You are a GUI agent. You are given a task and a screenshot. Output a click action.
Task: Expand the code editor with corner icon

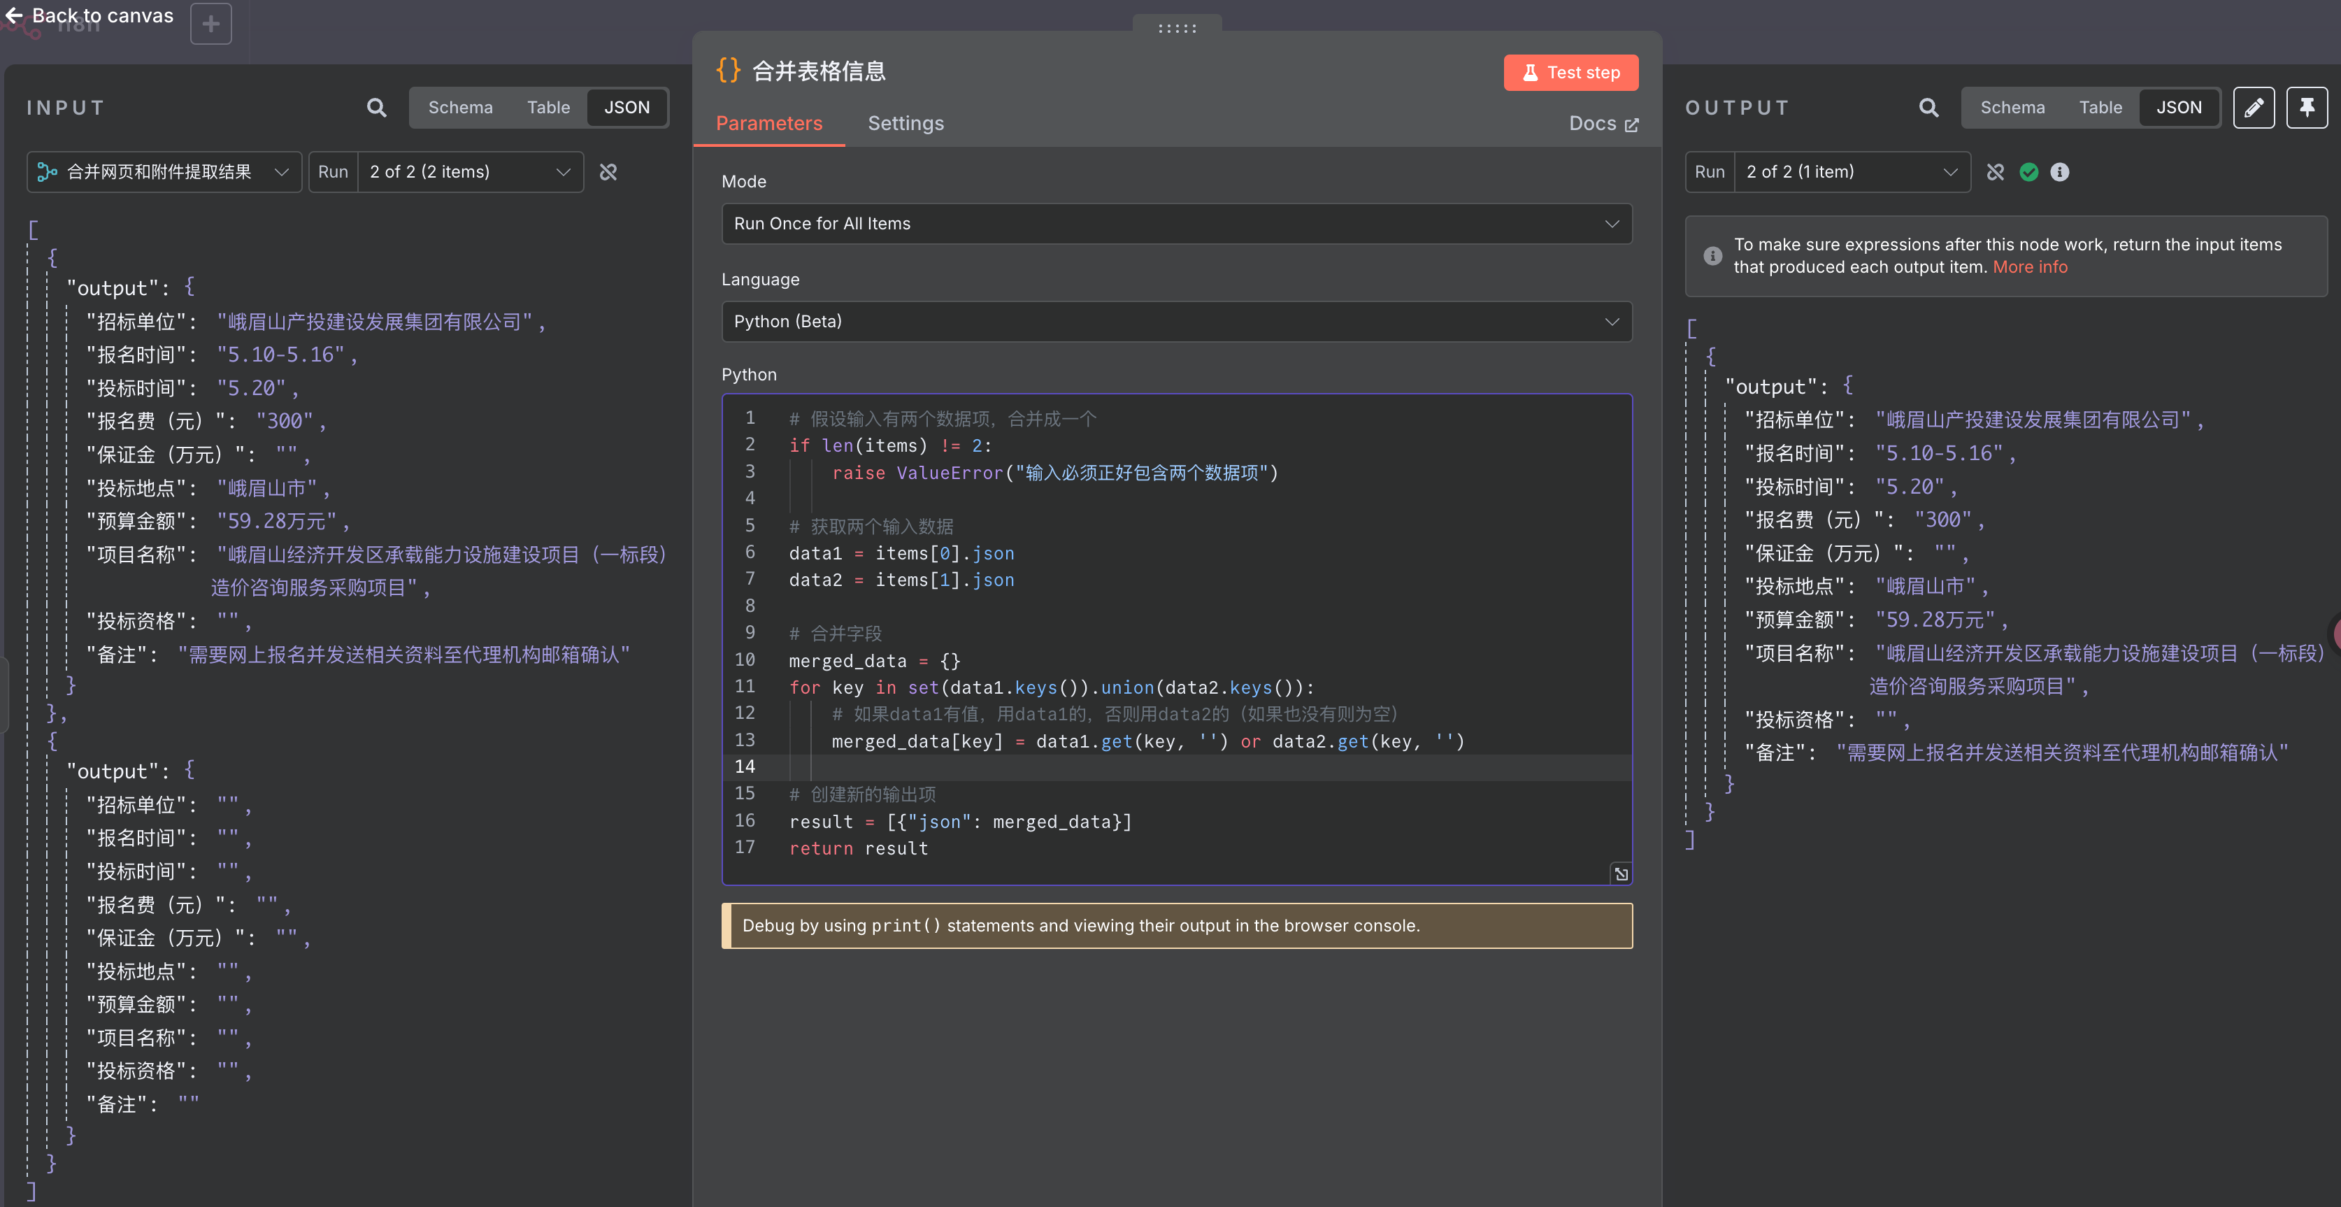1621,874
